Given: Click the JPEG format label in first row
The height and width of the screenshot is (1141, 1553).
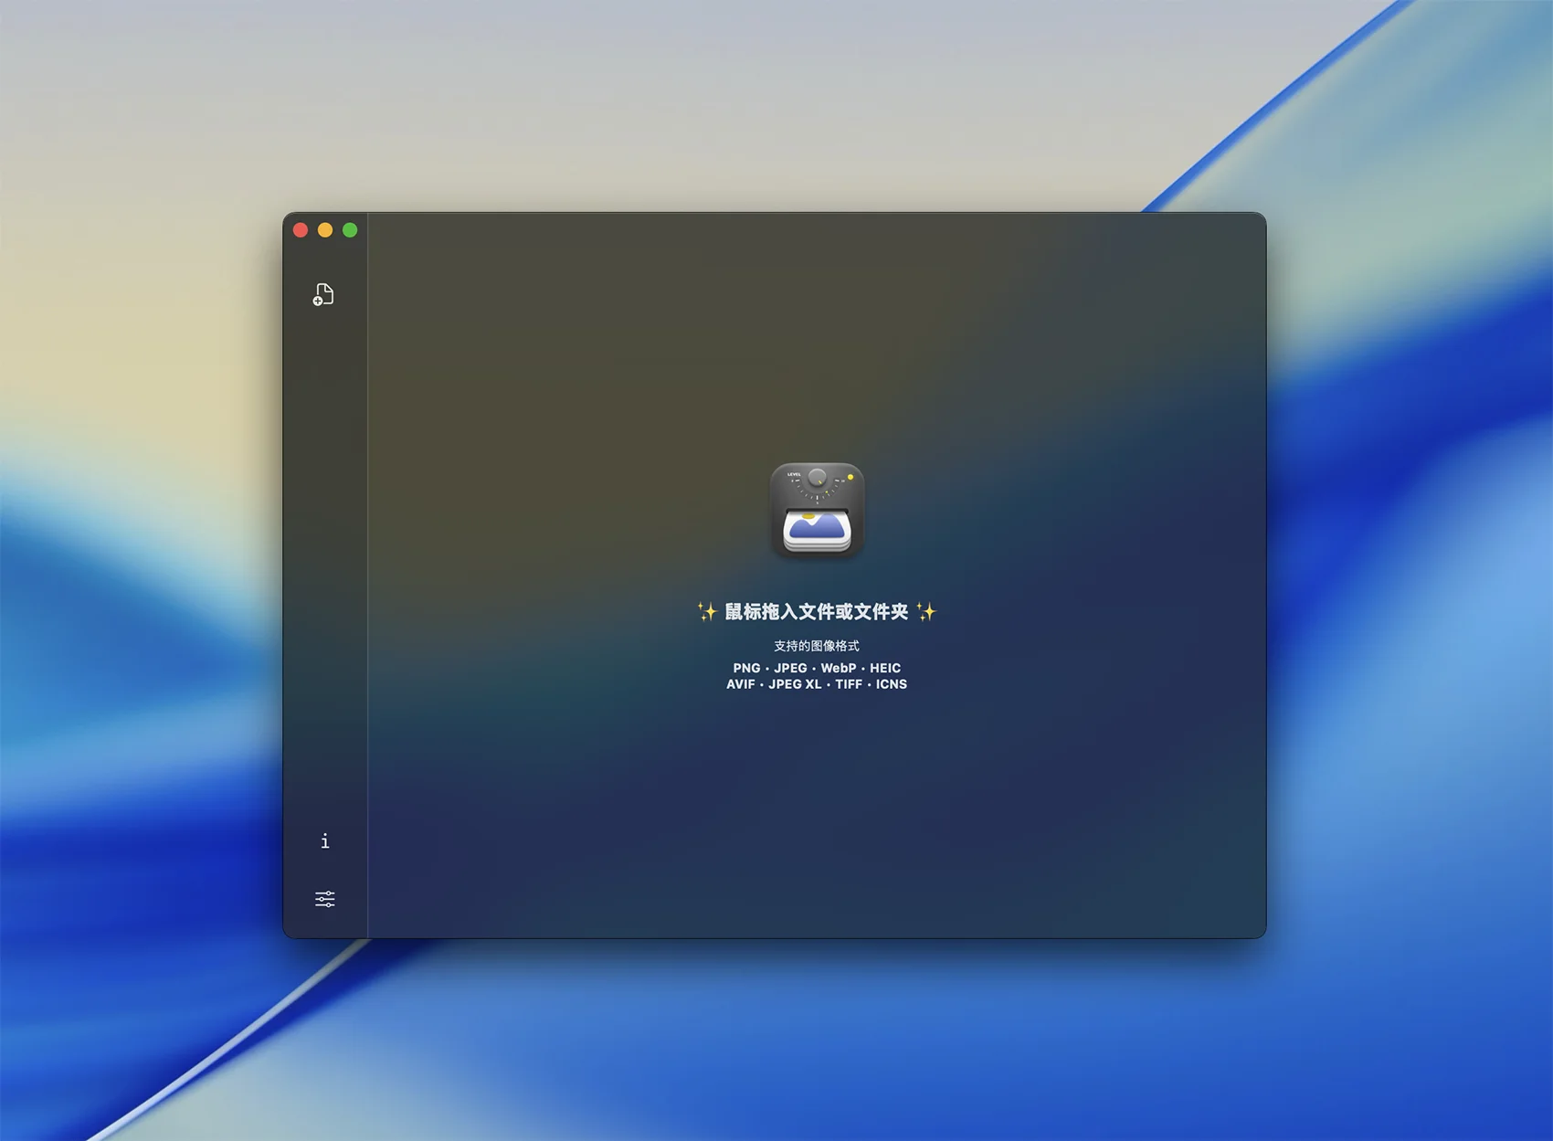Looking at the screenshot, I should pyautogui.click(x=790, y=668).
